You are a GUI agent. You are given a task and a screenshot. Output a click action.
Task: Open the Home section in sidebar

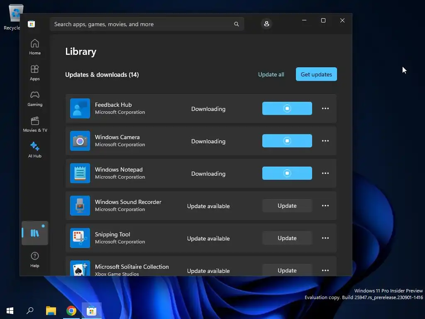(x=35, y=47)
